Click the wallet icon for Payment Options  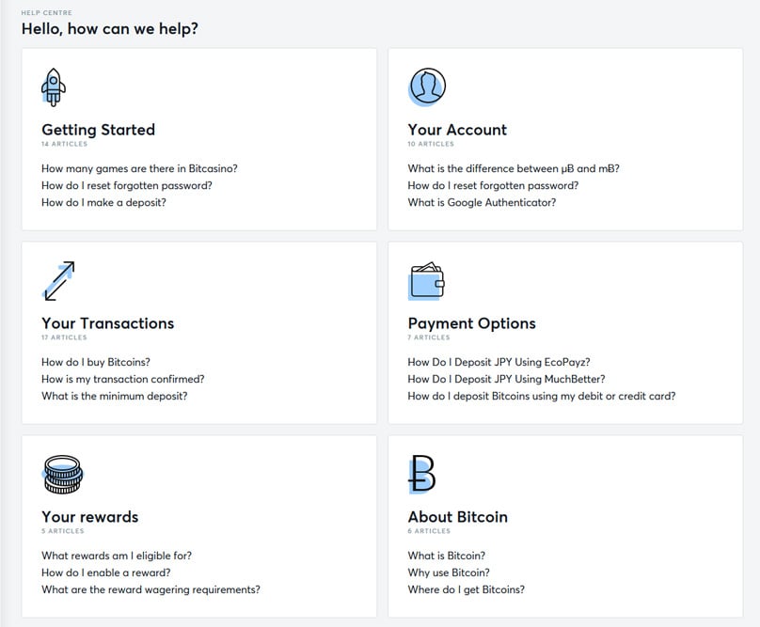(426, 281)
